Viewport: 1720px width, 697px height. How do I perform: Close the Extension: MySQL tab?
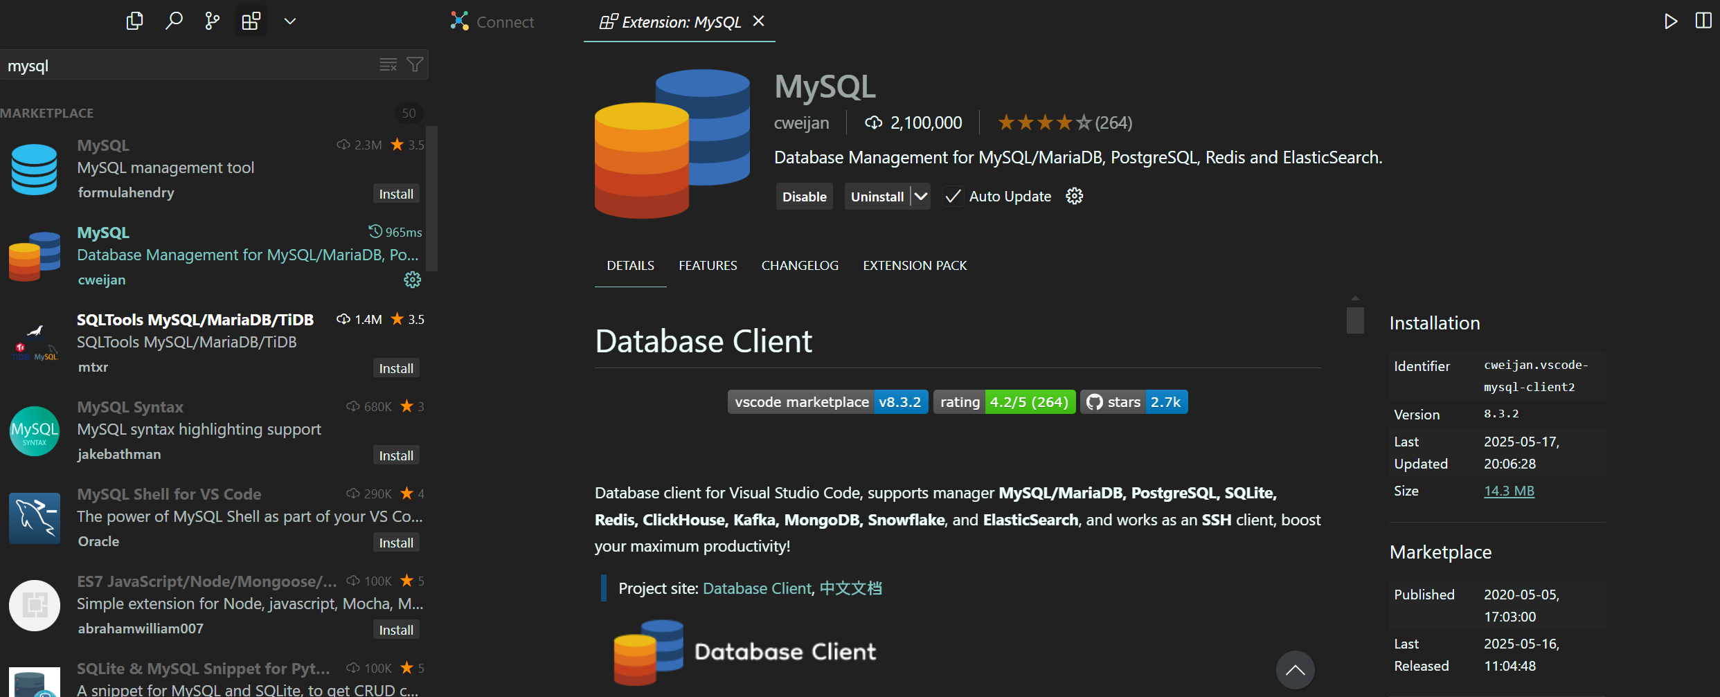point(759,21)
